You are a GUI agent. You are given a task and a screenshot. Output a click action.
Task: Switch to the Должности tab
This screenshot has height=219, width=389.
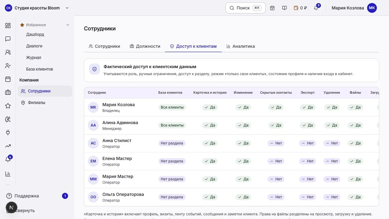(145, 46)
